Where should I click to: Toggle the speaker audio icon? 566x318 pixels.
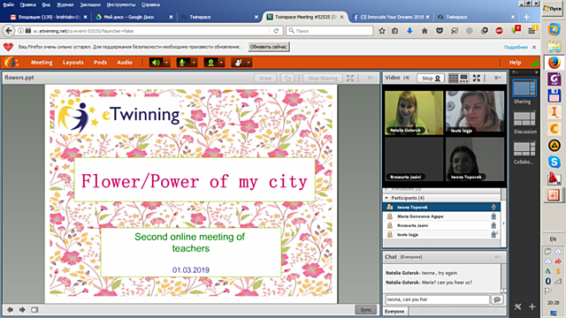156,63
